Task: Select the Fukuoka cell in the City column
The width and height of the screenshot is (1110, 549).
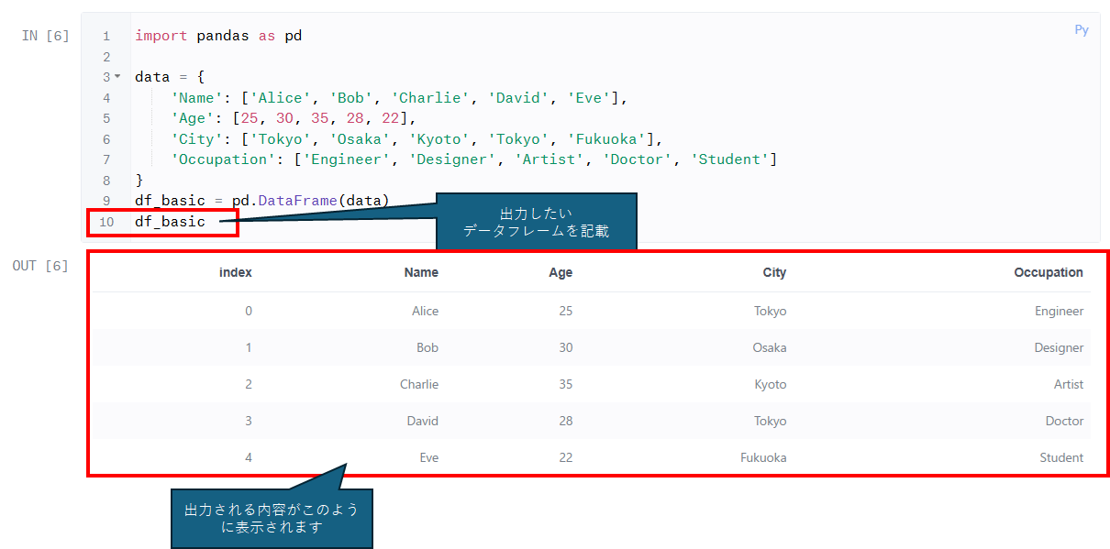Action: click(x=763, y=457)
